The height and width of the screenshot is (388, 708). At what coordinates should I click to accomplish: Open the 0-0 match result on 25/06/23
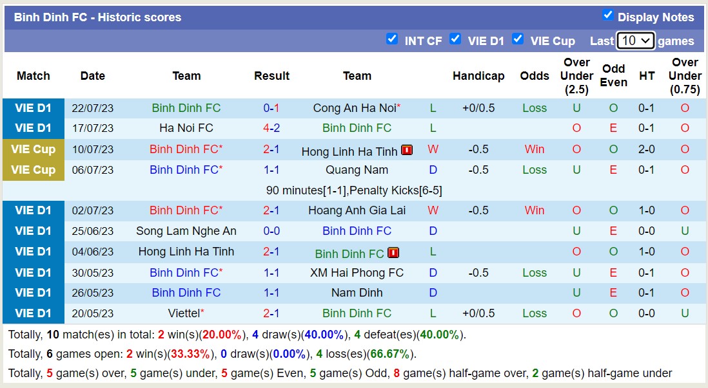(271, 231)
